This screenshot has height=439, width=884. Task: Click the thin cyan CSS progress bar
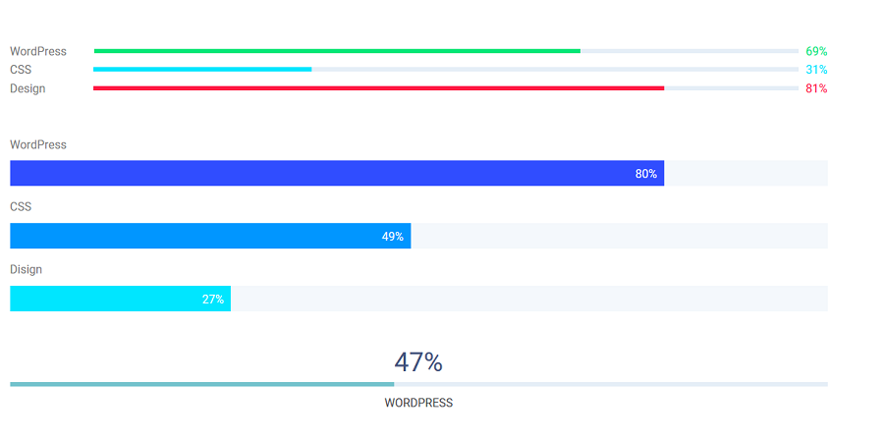click(202, 70)
